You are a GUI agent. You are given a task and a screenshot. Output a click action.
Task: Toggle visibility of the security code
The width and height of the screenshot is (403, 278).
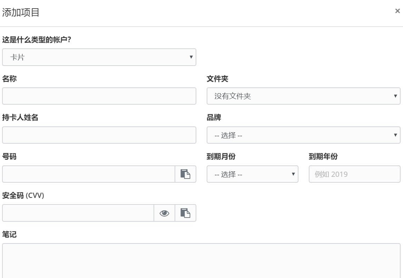(x=164, y=213)
